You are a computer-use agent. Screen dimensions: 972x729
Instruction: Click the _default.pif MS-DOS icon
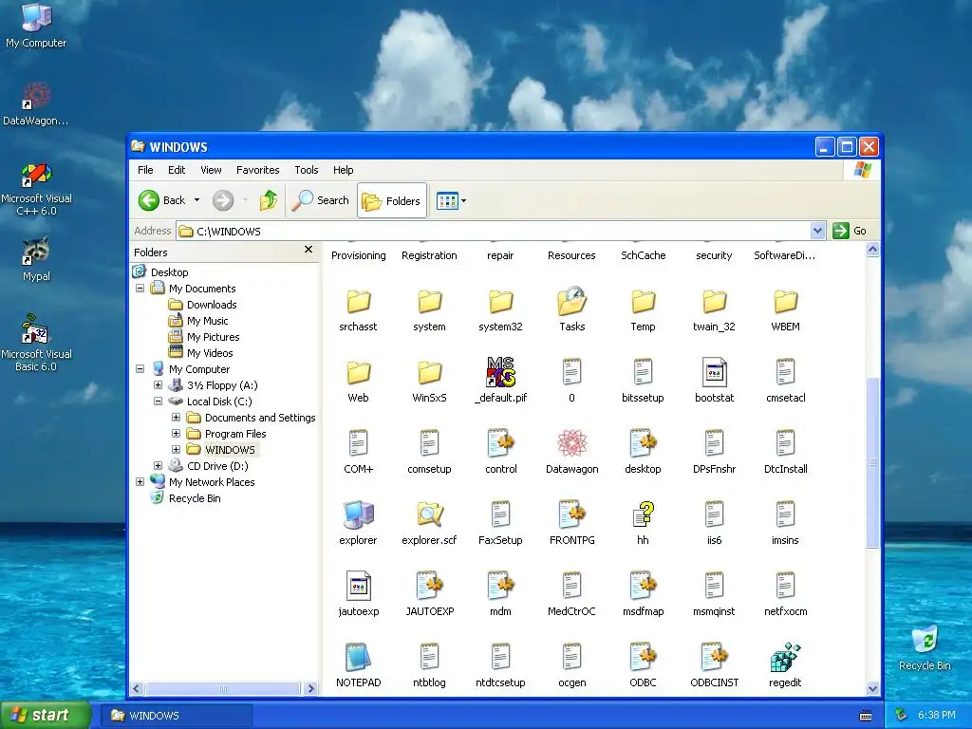coord(500,372)
